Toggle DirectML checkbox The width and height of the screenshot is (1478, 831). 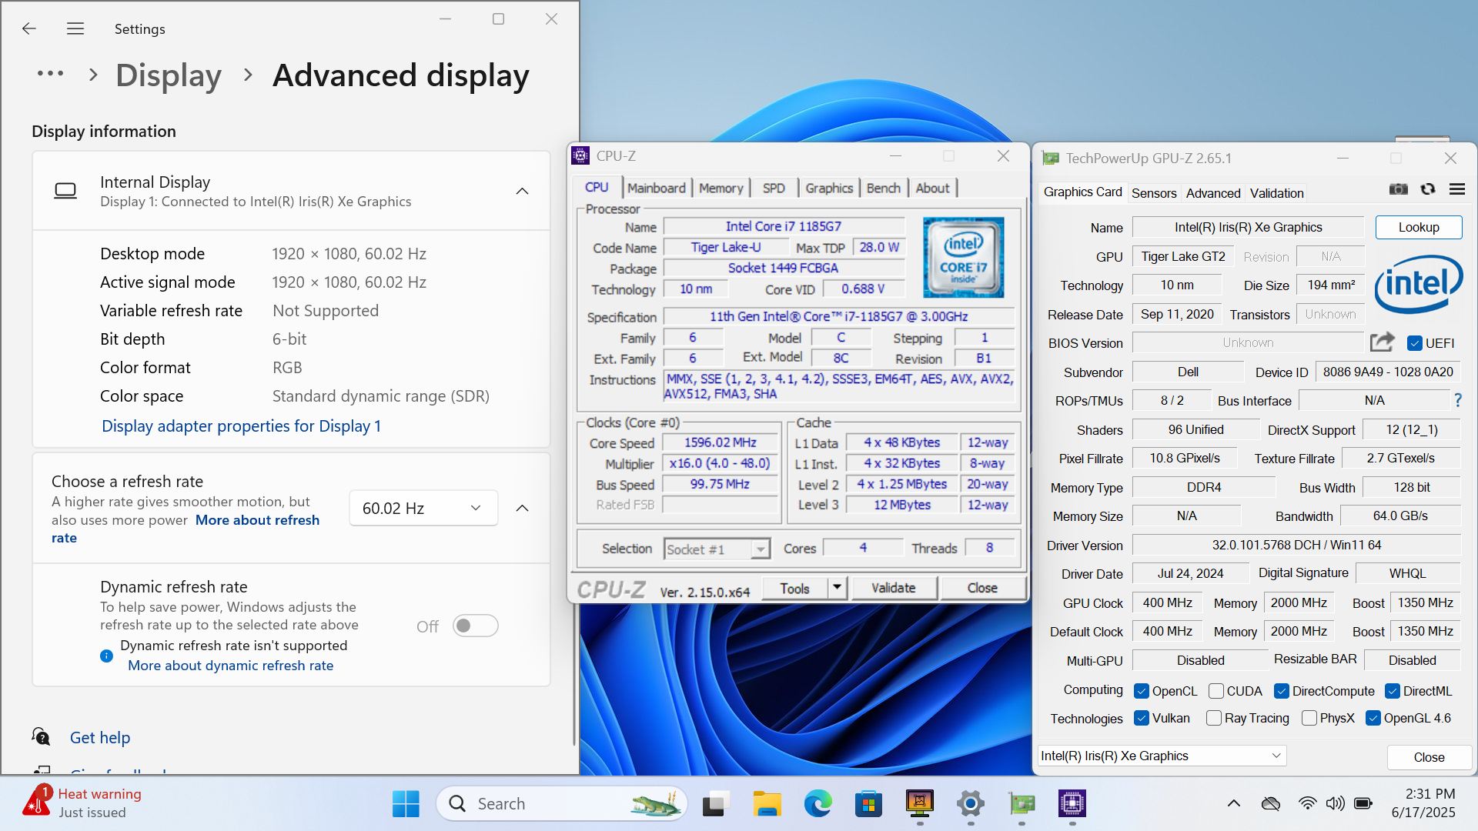[x=1392, y=691]
